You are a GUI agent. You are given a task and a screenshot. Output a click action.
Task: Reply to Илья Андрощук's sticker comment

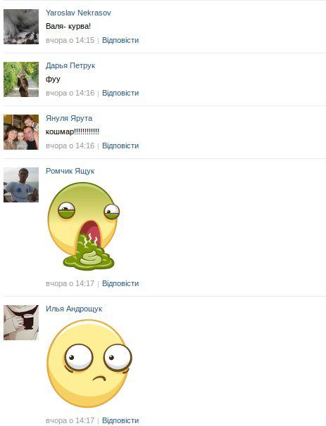pyautogui.click(x=120, y=420)
